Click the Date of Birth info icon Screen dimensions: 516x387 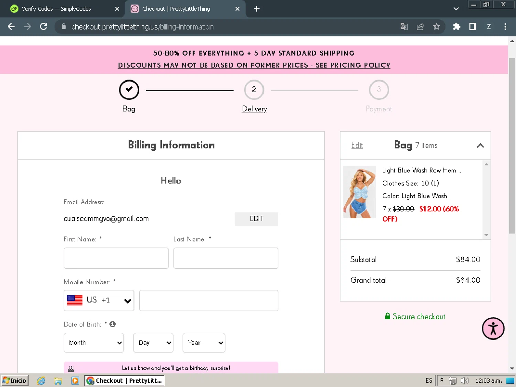click(112, 324)
